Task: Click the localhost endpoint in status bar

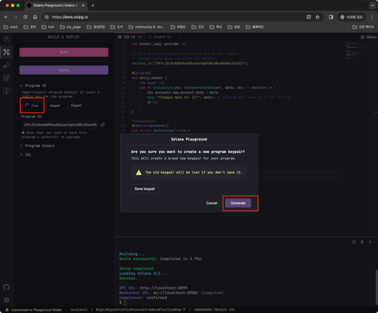Action: [x=78, y=310]
